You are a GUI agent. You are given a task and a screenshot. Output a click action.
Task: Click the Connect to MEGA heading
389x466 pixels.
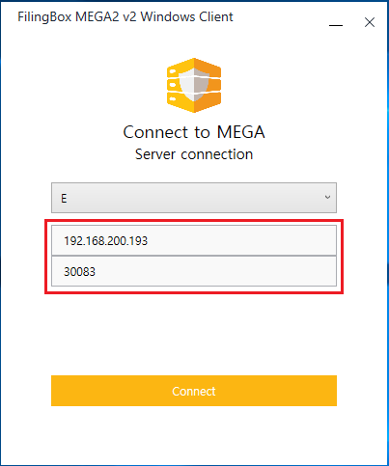[194, 132]
